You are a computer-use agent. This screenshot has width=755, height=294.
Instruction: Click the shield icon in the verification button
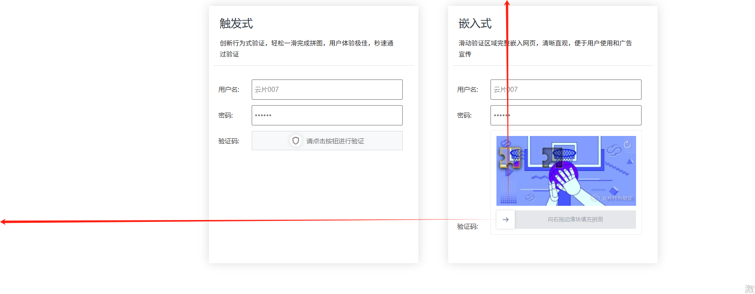pyautogui.click(x=296, y=141)
